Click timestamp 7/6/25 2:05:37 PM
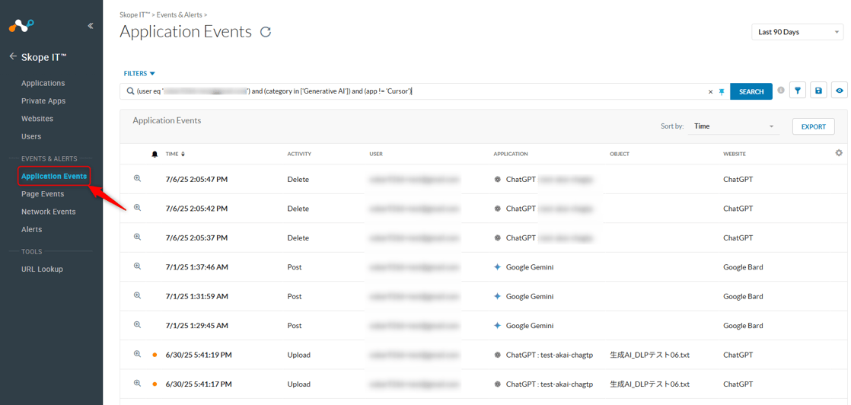 pos(196,238)
